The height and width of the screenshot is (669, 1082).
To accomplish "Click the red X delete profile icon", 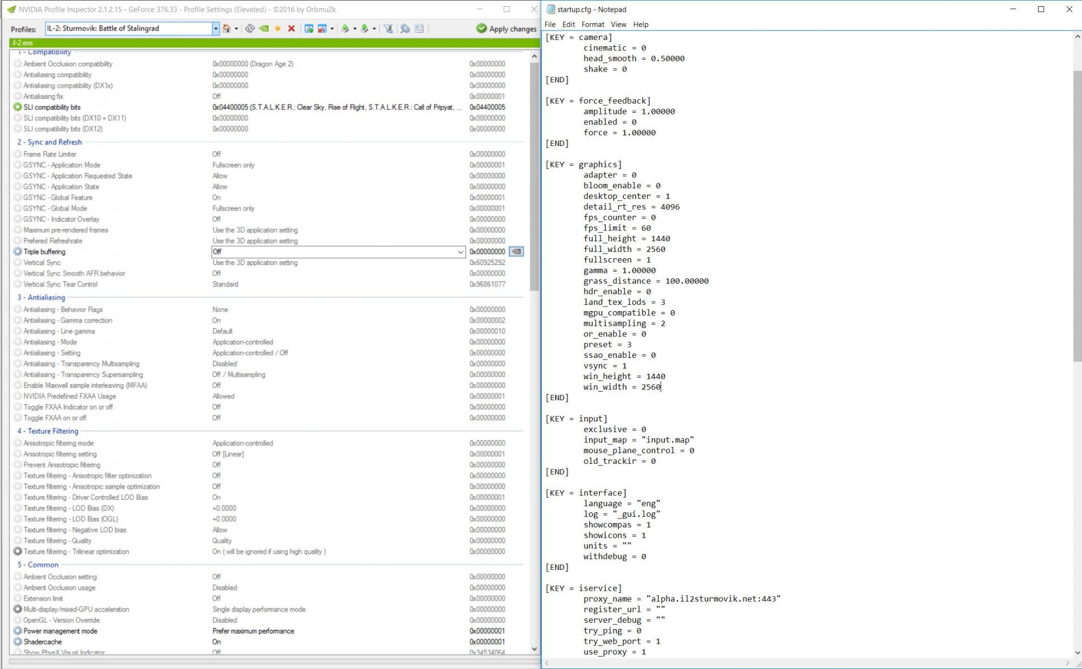I will (x=291, y=29).
